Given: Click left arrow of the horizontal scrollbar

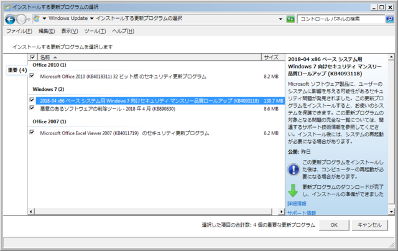Looking at the screenshot, I should coord(31,212).
